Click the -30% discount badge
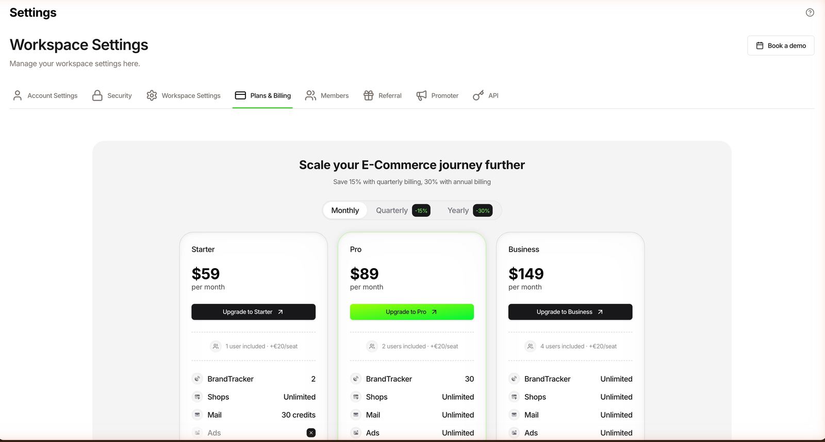The width and height of the screenshot is (825, 442). click(x=483, y=210)
